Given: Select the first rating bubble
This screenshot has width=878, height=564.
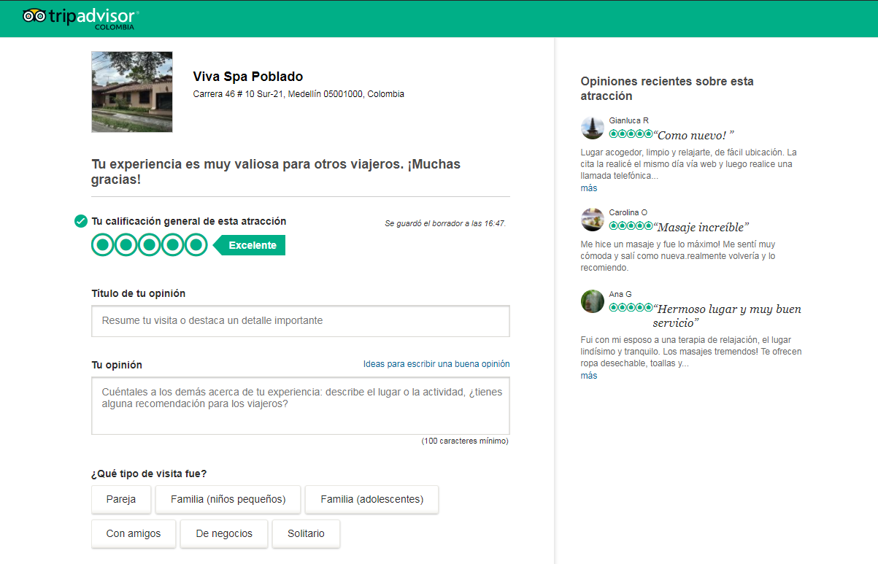Looking at the screenshot, I should tap(103, 245).
